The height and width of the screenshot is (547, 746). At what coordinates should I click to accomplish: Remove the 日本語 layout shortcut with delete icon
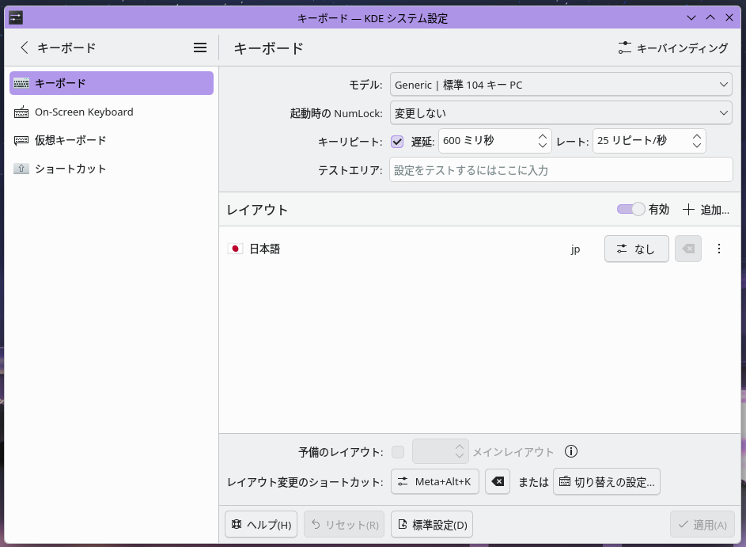coord(687,249)
